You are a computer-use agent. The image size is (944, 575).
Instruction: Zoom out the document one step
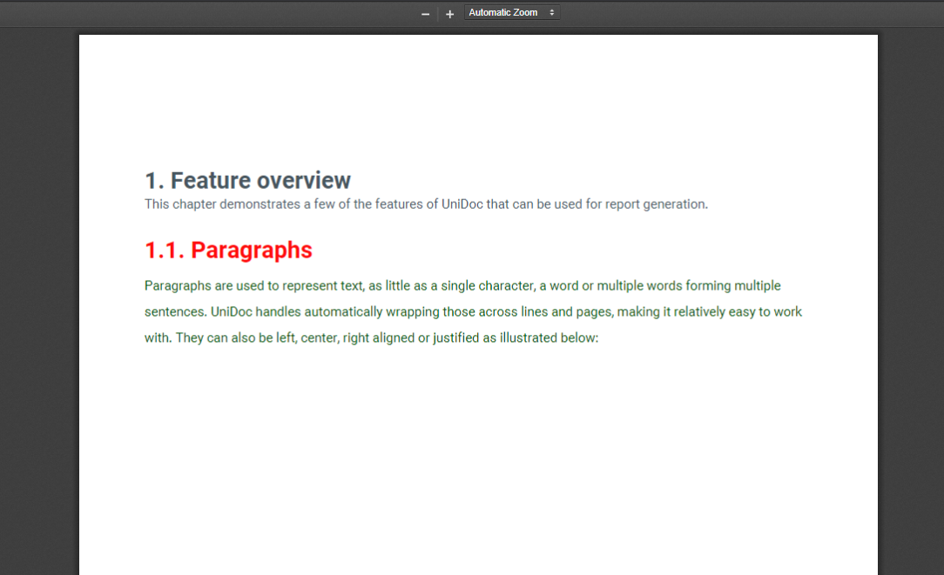[425, 13]
